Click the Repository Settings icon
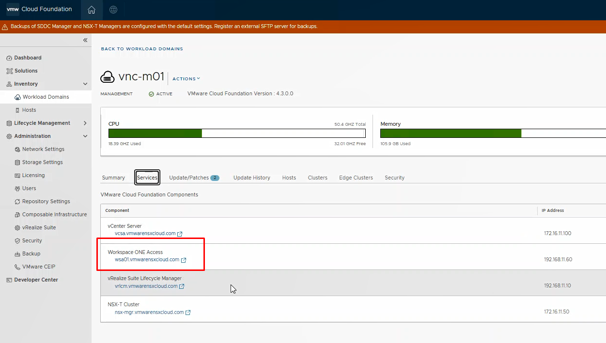 pos(18,202)
